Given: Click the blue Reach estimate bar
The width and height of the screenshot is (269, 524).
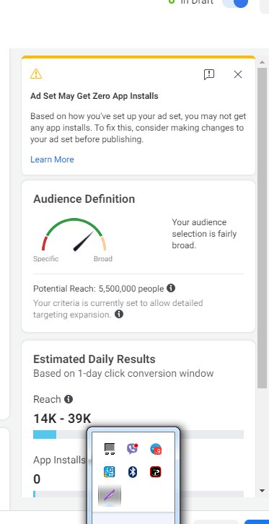Looking at the screenshot, I should 45,435.
